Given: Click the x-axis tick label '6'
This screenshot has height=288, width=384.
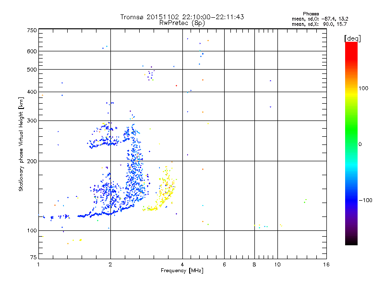Looking at the screenshot, I should click(x=224, y=264).
